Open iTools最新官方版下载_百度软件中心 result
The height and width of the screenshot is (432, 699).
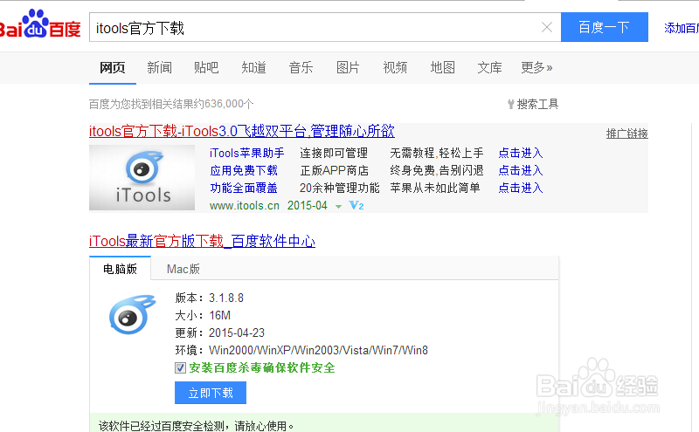point(203,242)
